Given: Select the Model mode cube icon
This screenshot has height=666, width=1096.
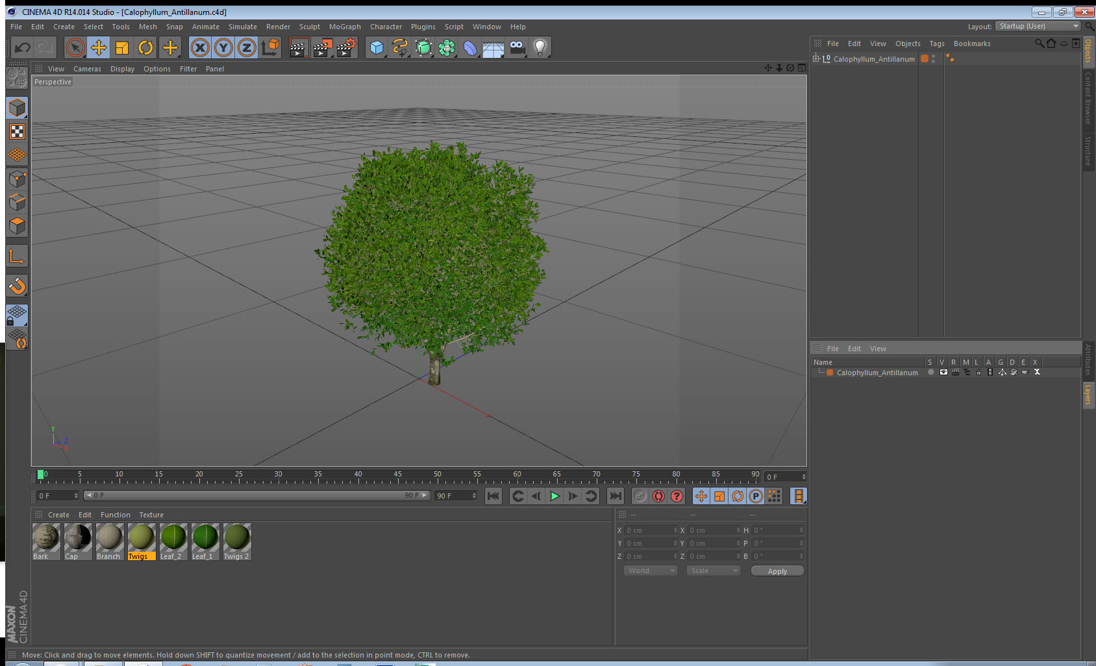Looking at the screenshot, I should tap(17, 108).
